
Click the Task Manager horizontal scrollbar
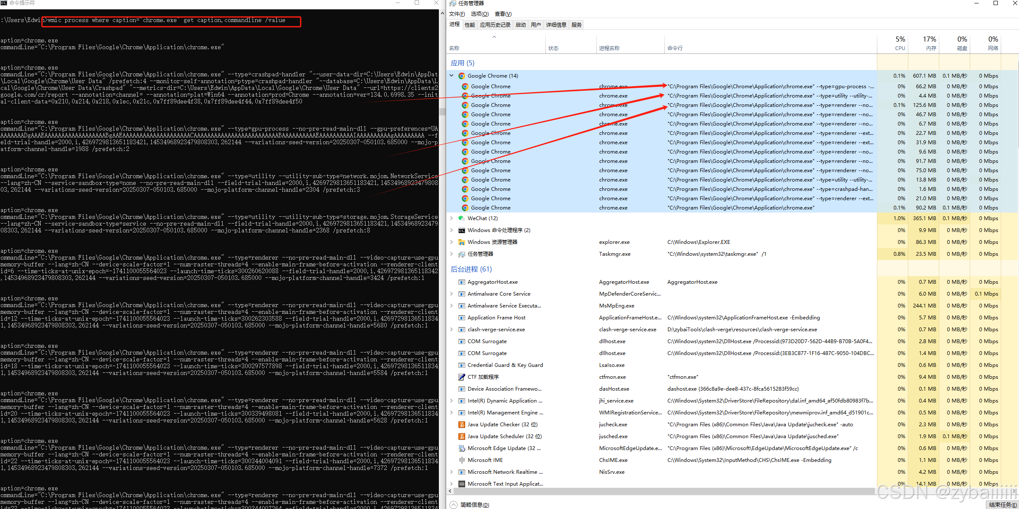(662, 491)
